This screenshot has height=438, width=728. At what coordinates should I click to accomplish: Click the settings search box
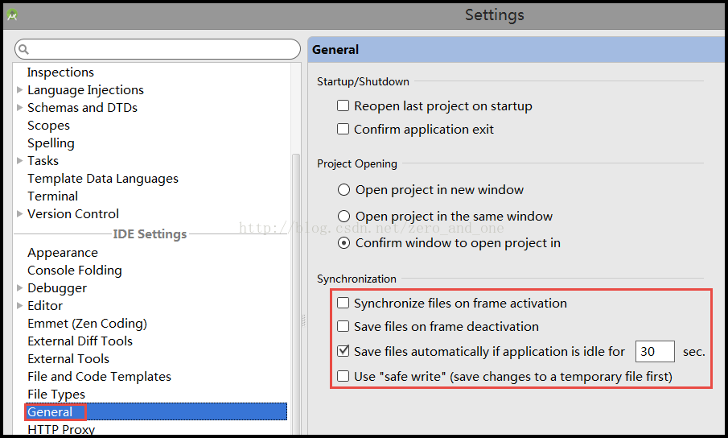tap(161, 49)
